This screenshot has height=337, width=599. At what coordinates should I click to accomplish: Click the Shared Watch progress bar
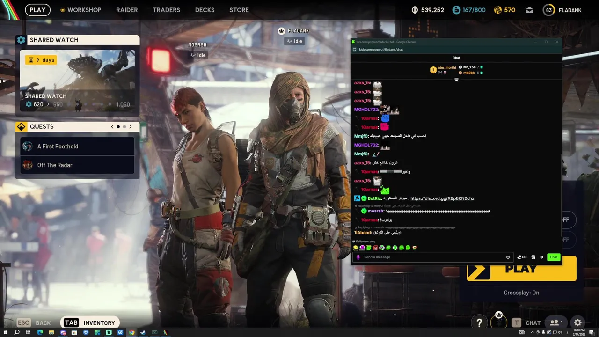coord(77,104)
